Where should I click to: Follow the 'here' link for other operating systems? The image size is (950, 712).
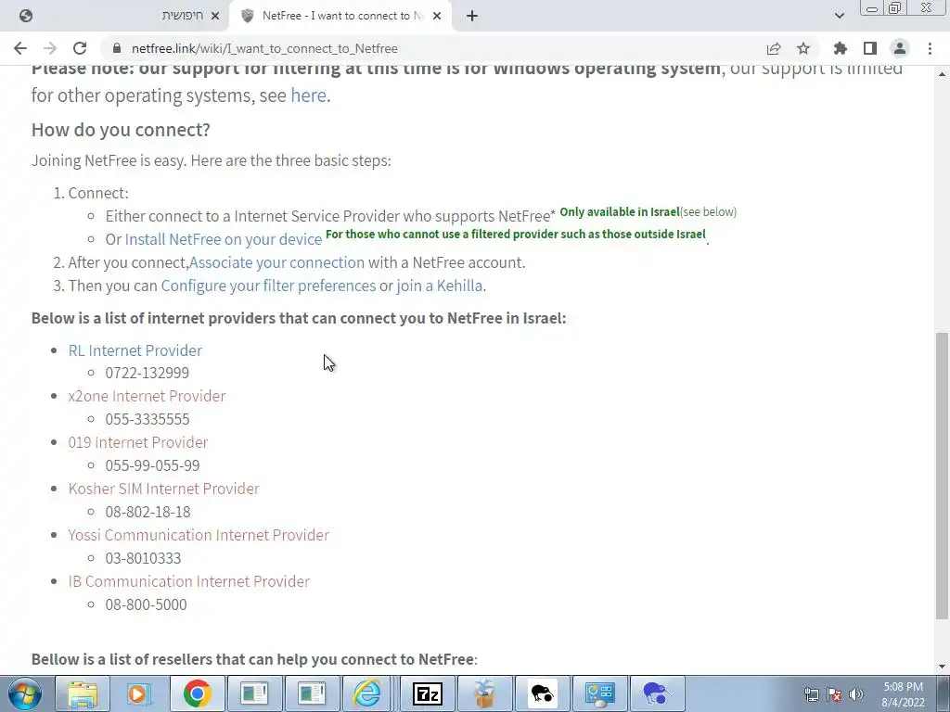point(308,95)
